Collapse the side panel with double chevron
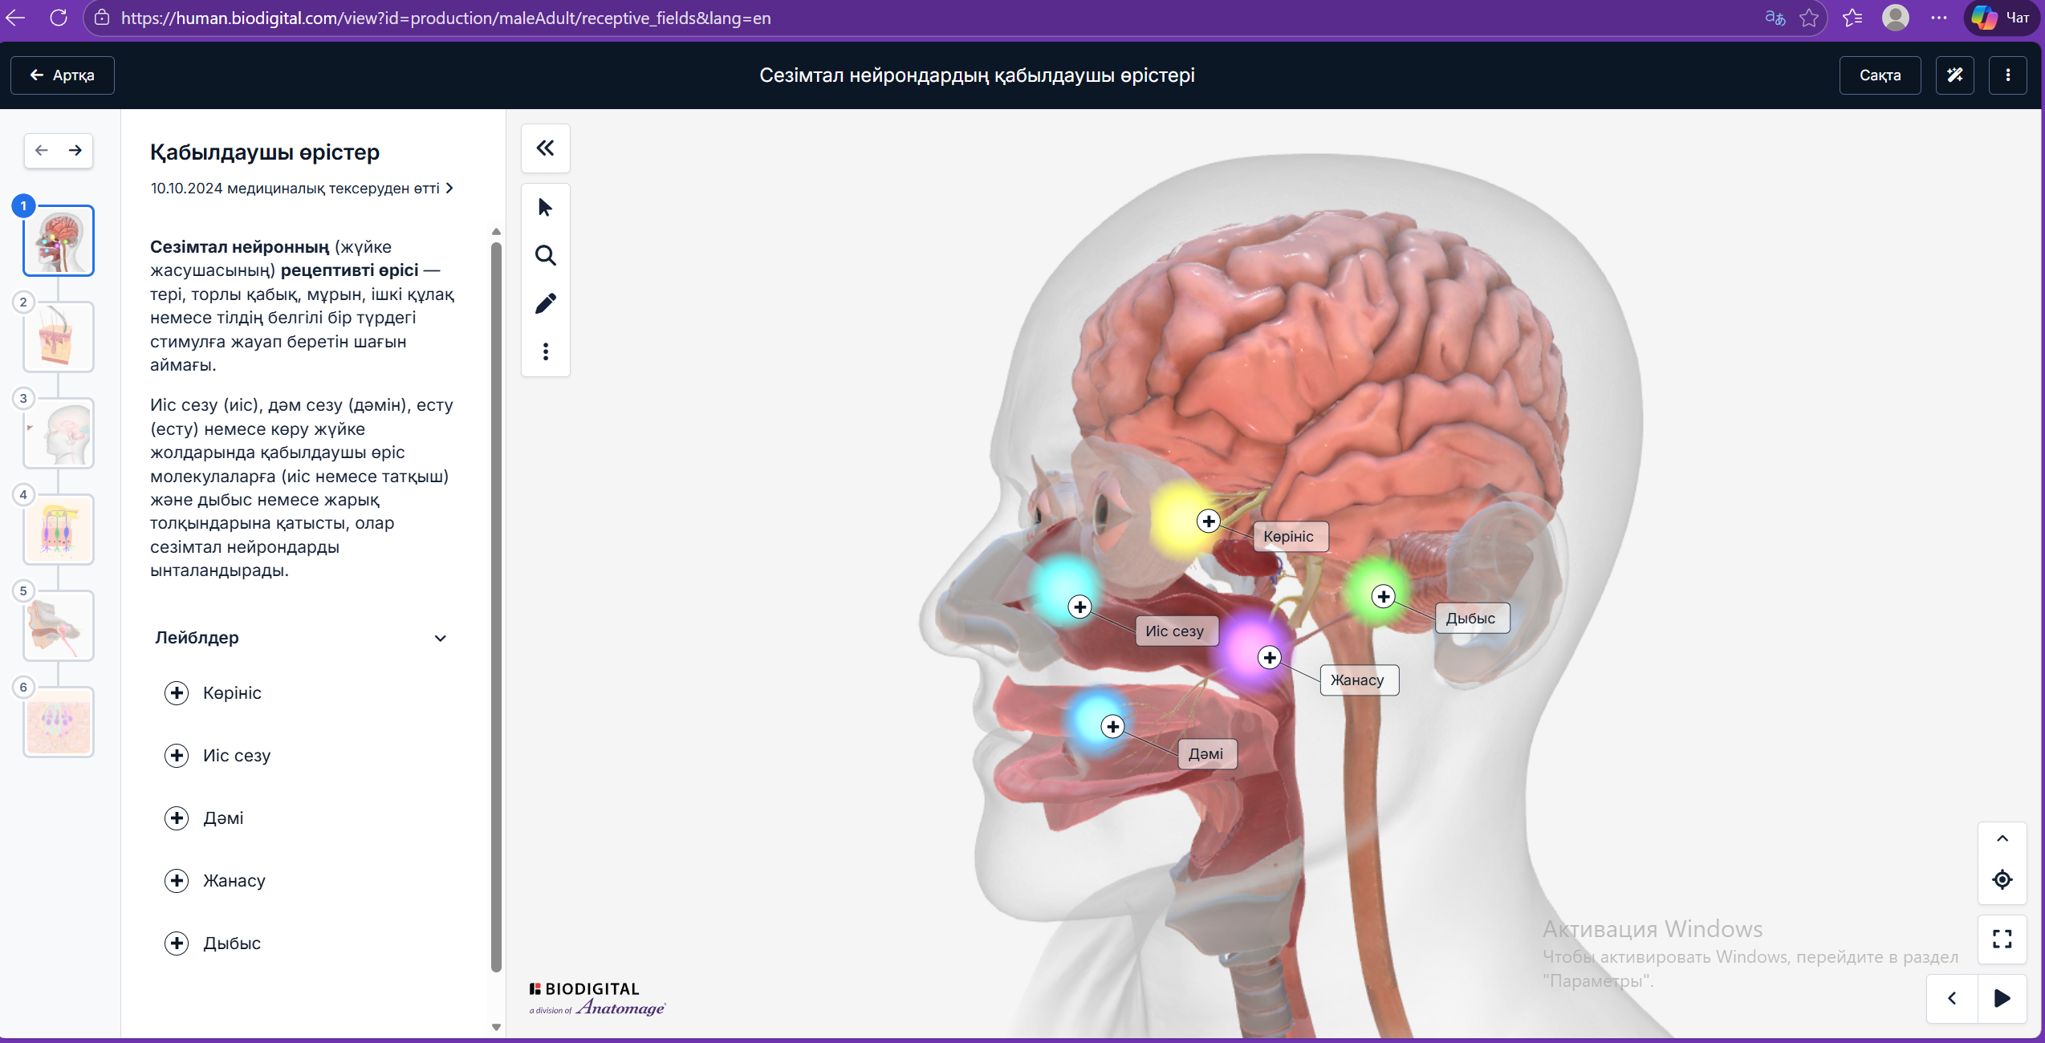The image size is (2045, 1043). click(545, 148)
